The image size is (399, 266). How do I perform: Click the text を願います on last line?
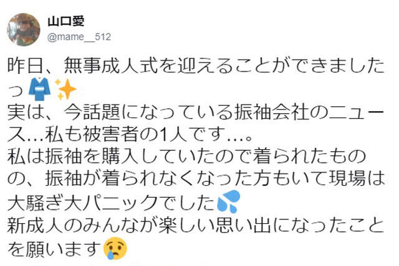(54, 248)
